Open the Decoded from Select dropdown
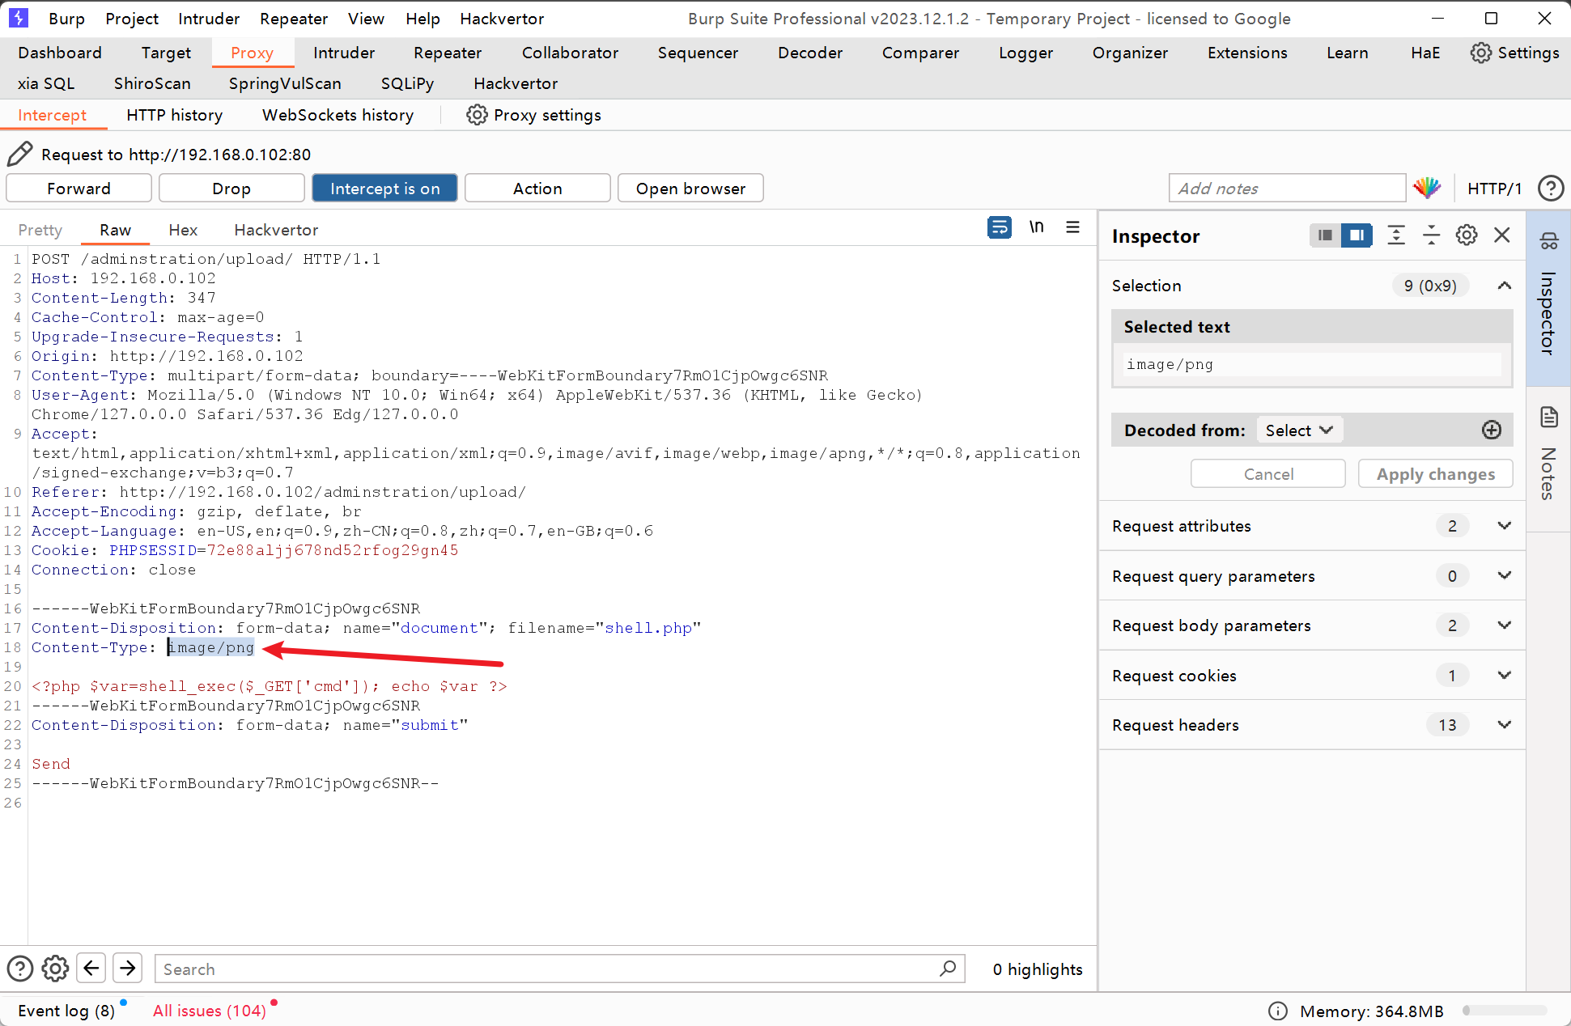Viewport: 1571px width, 1026px height. click(x=1299, y=430)
